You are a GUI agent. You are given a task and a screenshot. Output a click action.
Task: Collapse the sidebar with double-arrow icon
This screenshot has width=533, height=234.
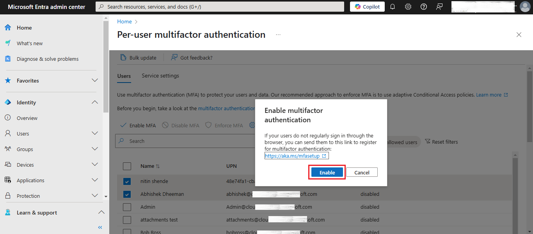(x=100, y=227)
